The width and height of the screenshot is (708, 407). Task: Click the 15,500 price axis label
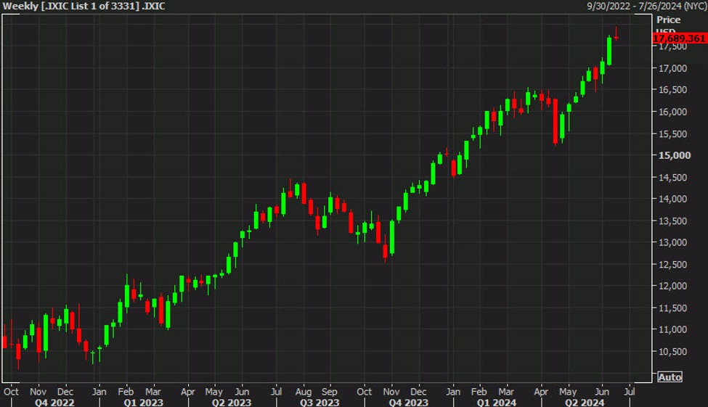click(672, 134)
